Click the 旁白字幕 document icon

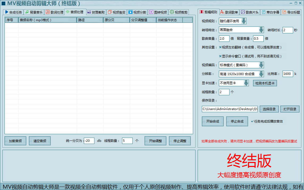(263, 12)
